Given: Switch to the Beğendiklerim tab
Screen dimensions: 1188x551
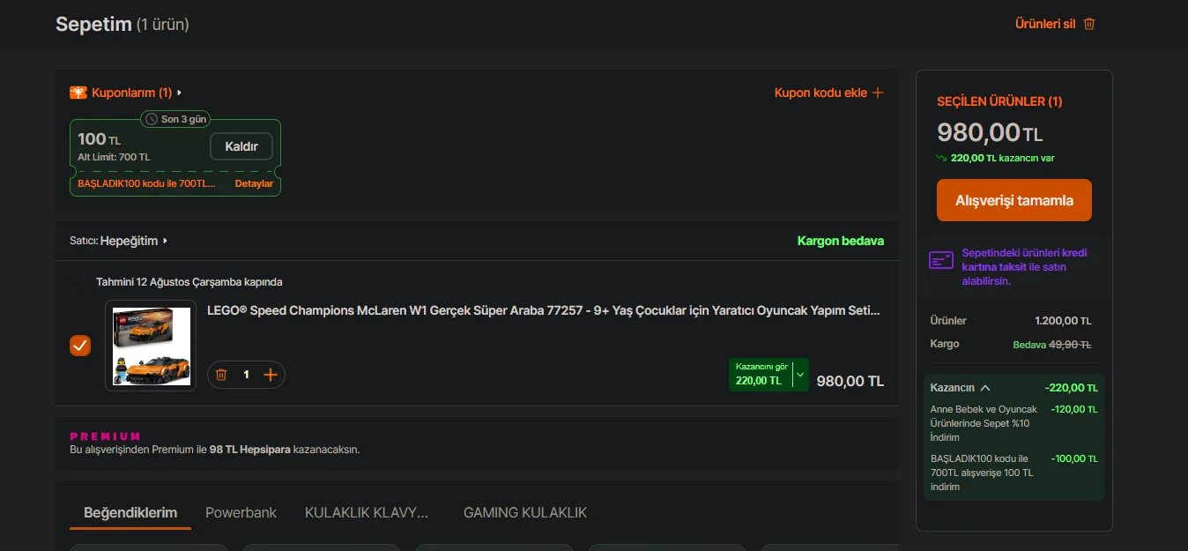Looking at the screenshot, I should click(x=130, y=512).
